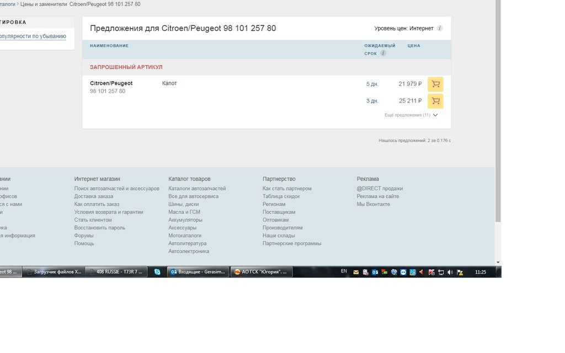The width and height of the screenshot is (565, 353).
Task: Click the Citroen/Peugeot brand name in results
Action: point(111,83)
